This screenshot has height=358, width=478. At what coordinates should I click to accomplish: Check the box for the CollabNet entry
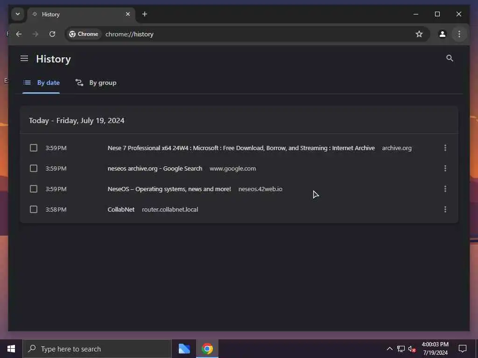click(34, 209)
